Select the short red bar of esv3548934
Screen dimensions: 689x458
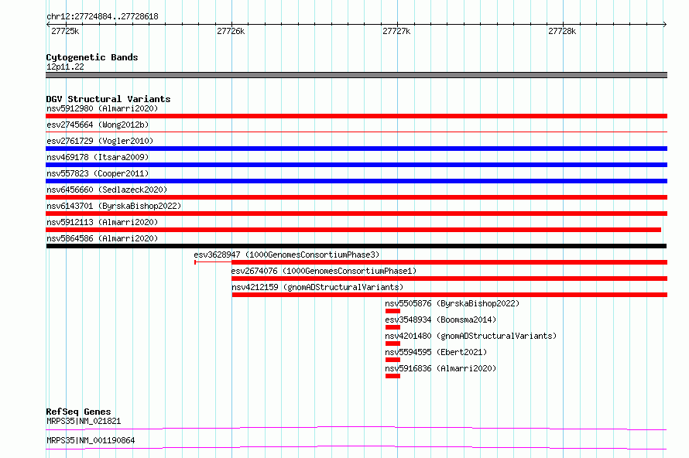tap(392, 327)
